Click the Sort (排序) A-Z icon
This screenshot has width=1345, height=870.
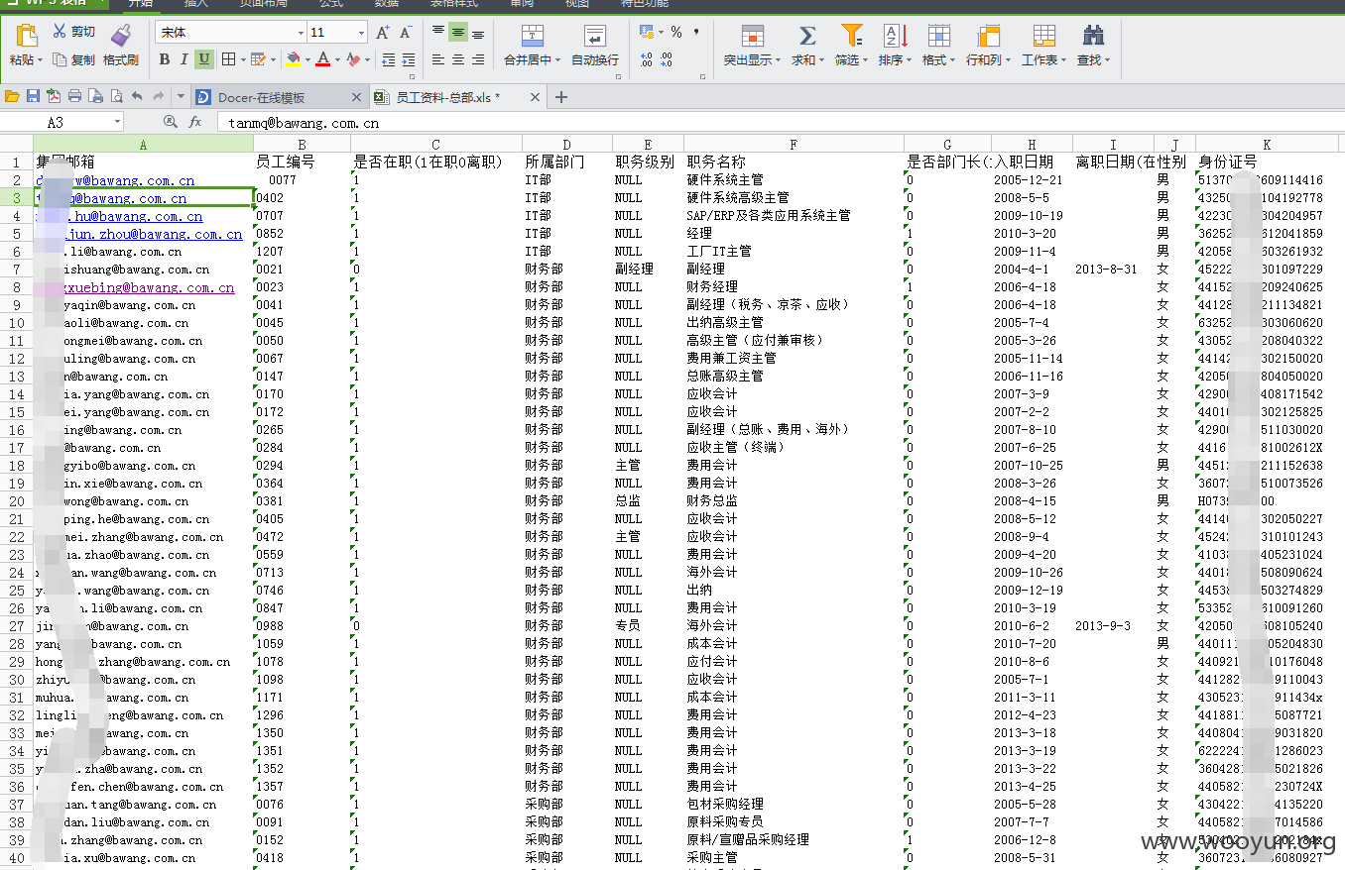point(895,36)
